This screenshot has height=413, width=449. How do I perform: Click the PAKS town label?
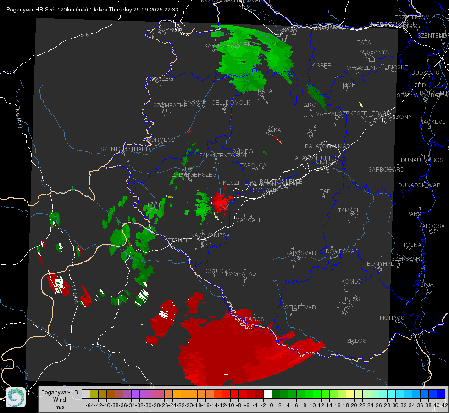(x=414, y=214)
